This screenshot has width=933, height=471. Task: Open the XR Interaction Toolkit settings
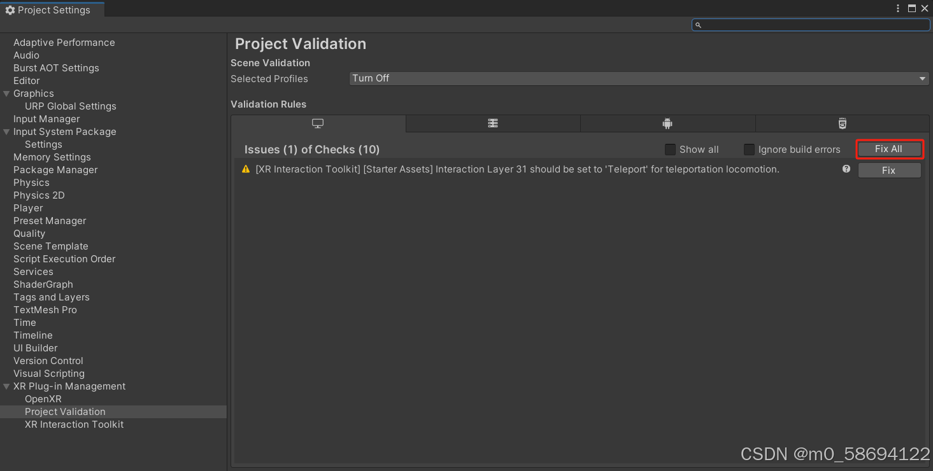click(x=74, y=424)
